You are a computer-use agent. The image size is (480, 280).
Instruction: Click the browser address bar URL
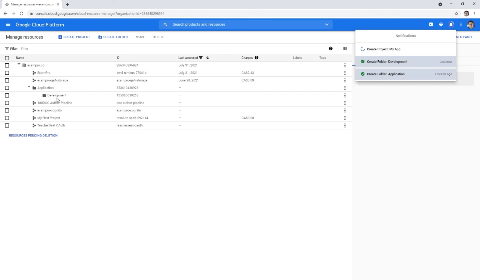(x=100, y=14)
